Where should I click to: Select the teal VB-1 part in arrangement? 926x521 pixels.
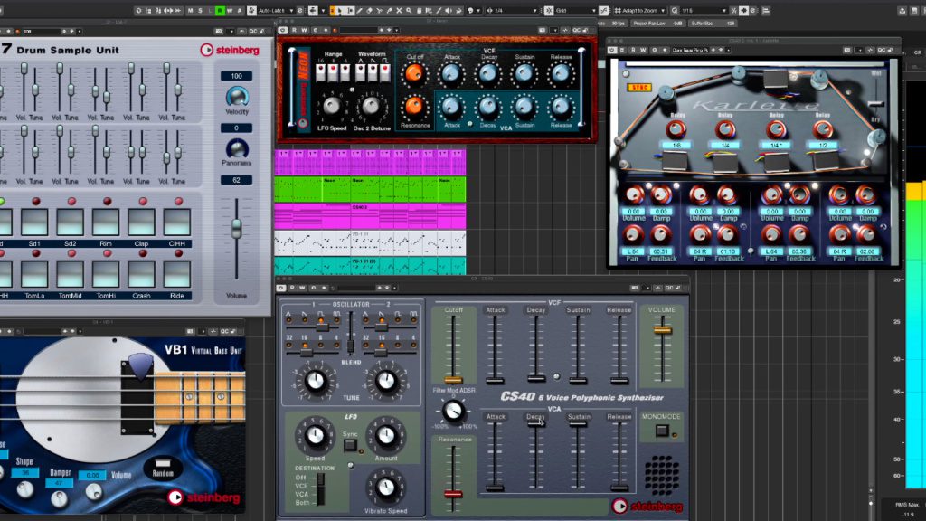pyautogui.click(x=370, y=266)
